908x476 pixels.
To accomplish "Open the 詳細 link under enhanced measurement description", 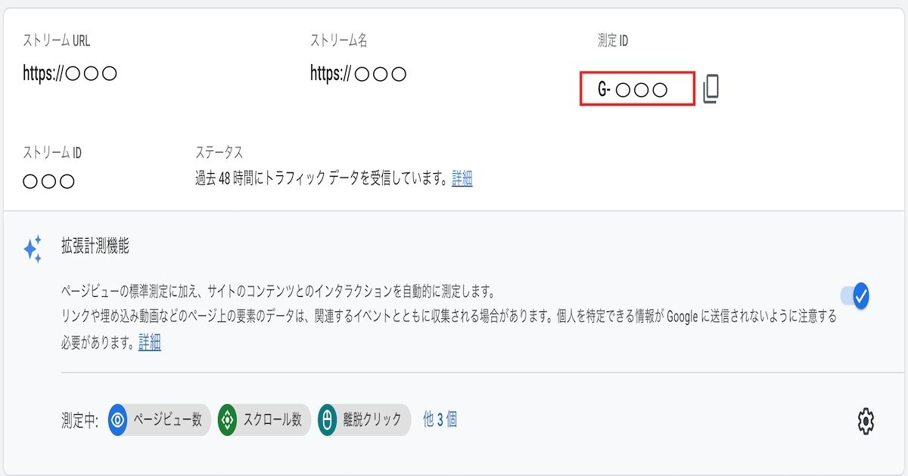I will [149, 342].
